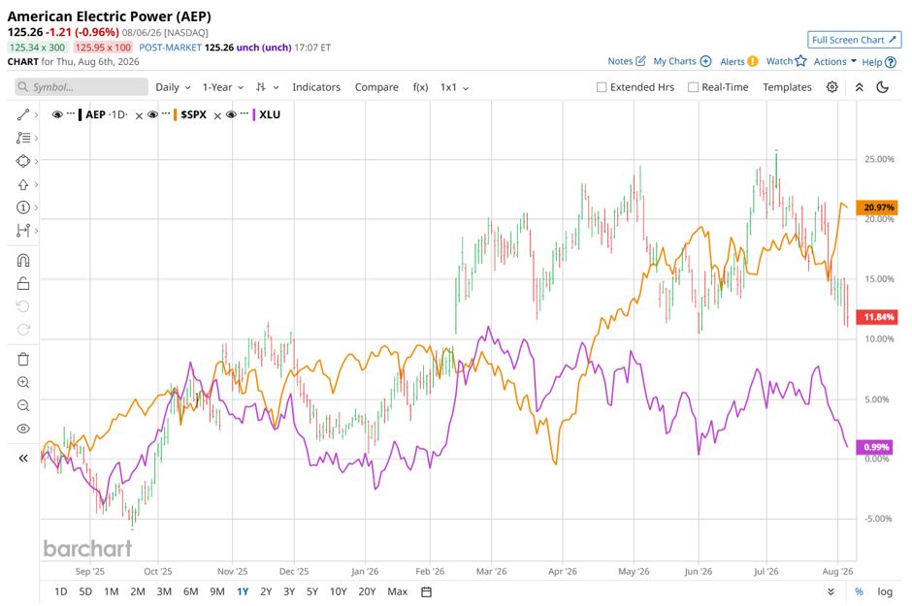
Task: Select the measure range tool
Action: click(23, 231)
